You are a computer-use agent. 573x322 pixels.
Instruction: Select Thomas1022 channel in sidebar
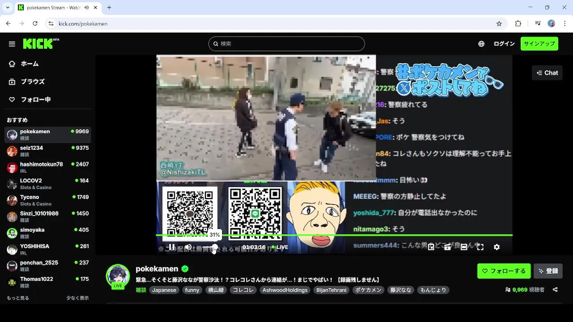click(48, 282)
